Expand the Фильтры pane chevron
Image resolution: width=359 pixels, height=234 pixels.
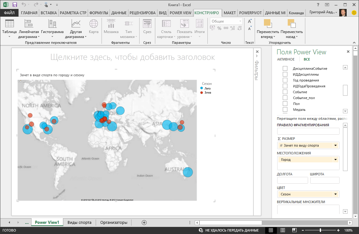pyautogui.click(x=257, y=56)
